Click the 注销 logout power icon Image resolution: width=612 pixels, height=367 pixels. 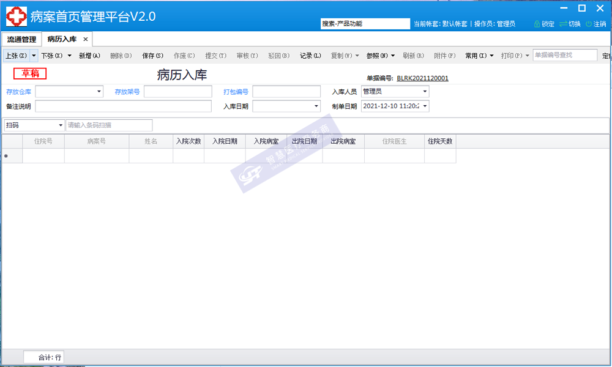(589, 24)
